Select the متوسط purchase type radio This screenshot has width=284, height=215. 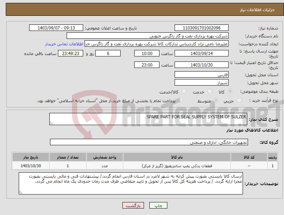(216, 100)
